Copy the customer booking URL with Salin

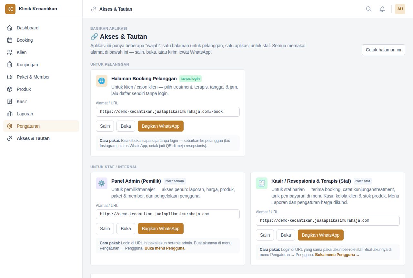tap(105, 126)
